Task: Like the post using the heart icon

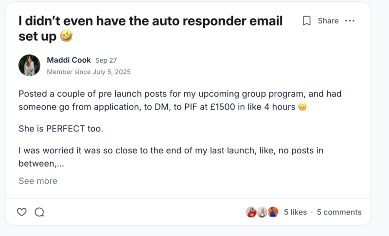Action: [x=22, y=212]
